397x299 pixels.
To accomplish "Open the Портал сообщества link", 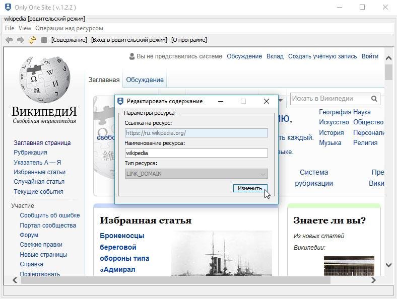I will click(x=48, y=225).
